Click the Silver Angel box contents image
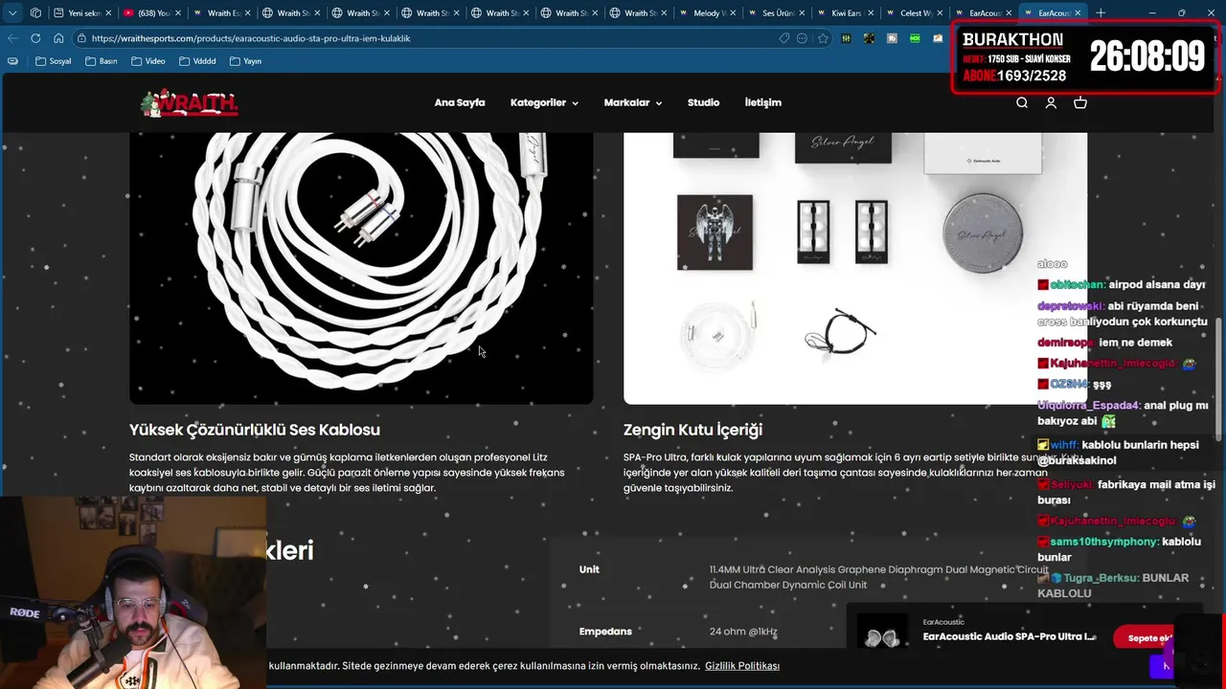 pos(855,268)
